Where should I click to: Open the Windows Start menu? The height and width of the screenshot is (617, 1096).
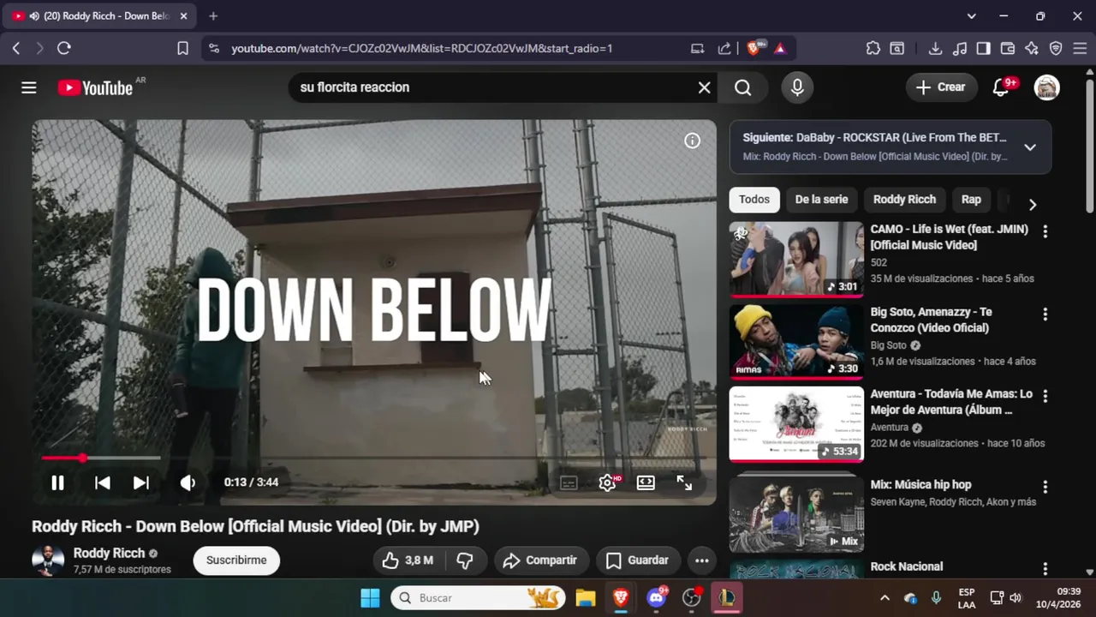click(370, 597)
